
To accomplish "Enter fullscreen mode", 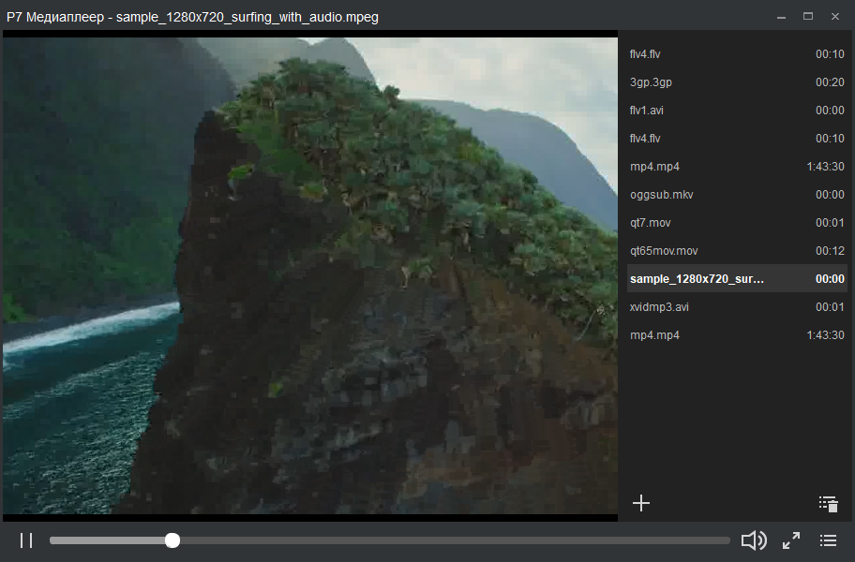I will (791, 540).
